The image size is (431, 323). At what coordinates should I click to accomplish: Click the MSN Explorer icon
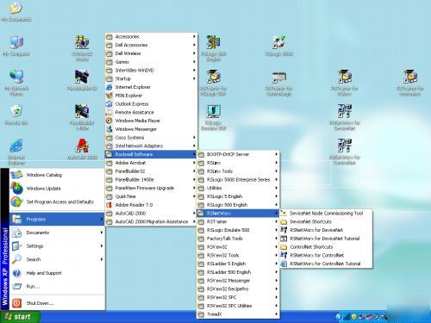[109, 96]
